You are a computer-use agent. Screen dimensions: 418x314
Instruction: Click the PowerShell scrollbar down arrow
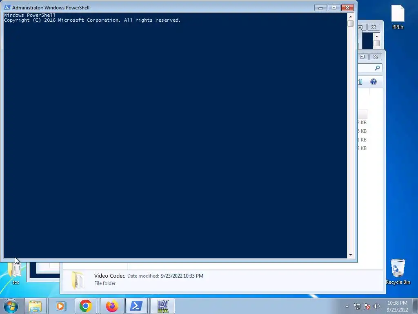pos(351,255)
